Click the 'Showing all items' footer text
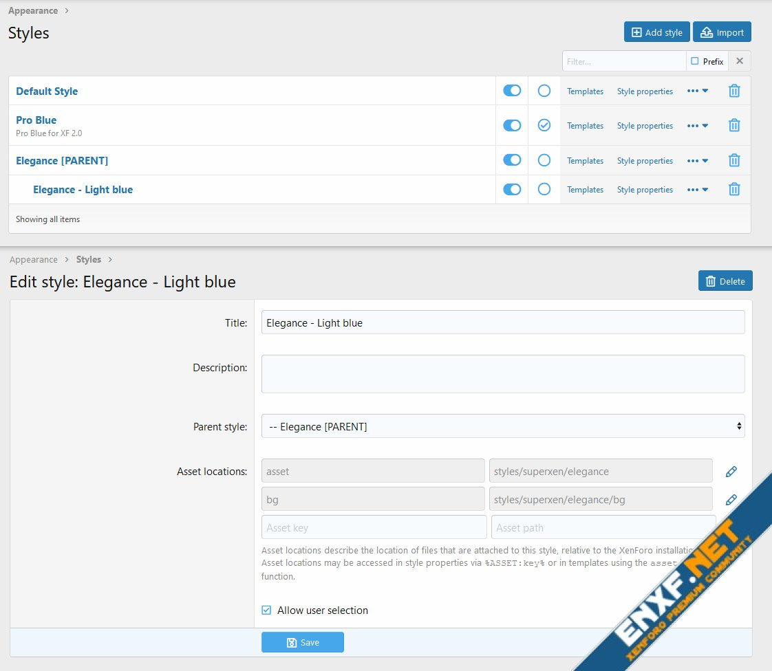Screen dimensions: 772x671 47,219
